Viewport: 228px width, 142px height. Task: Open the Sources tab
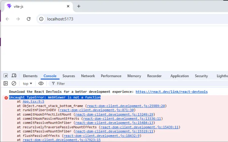point(69,76)
